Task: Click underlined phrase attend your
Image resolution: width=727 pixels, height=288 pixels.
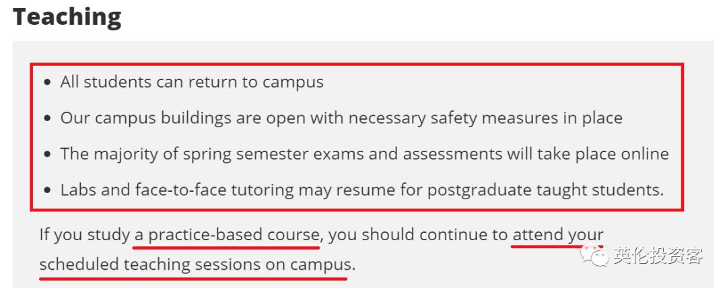Action: point(558,235)
